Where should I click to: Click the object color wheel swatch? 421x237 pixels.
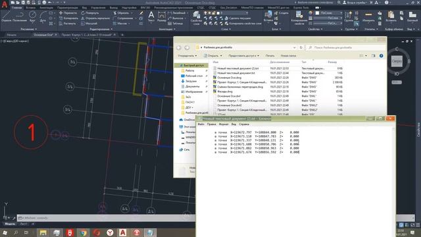pyautogui.click(x=310, y=13)
